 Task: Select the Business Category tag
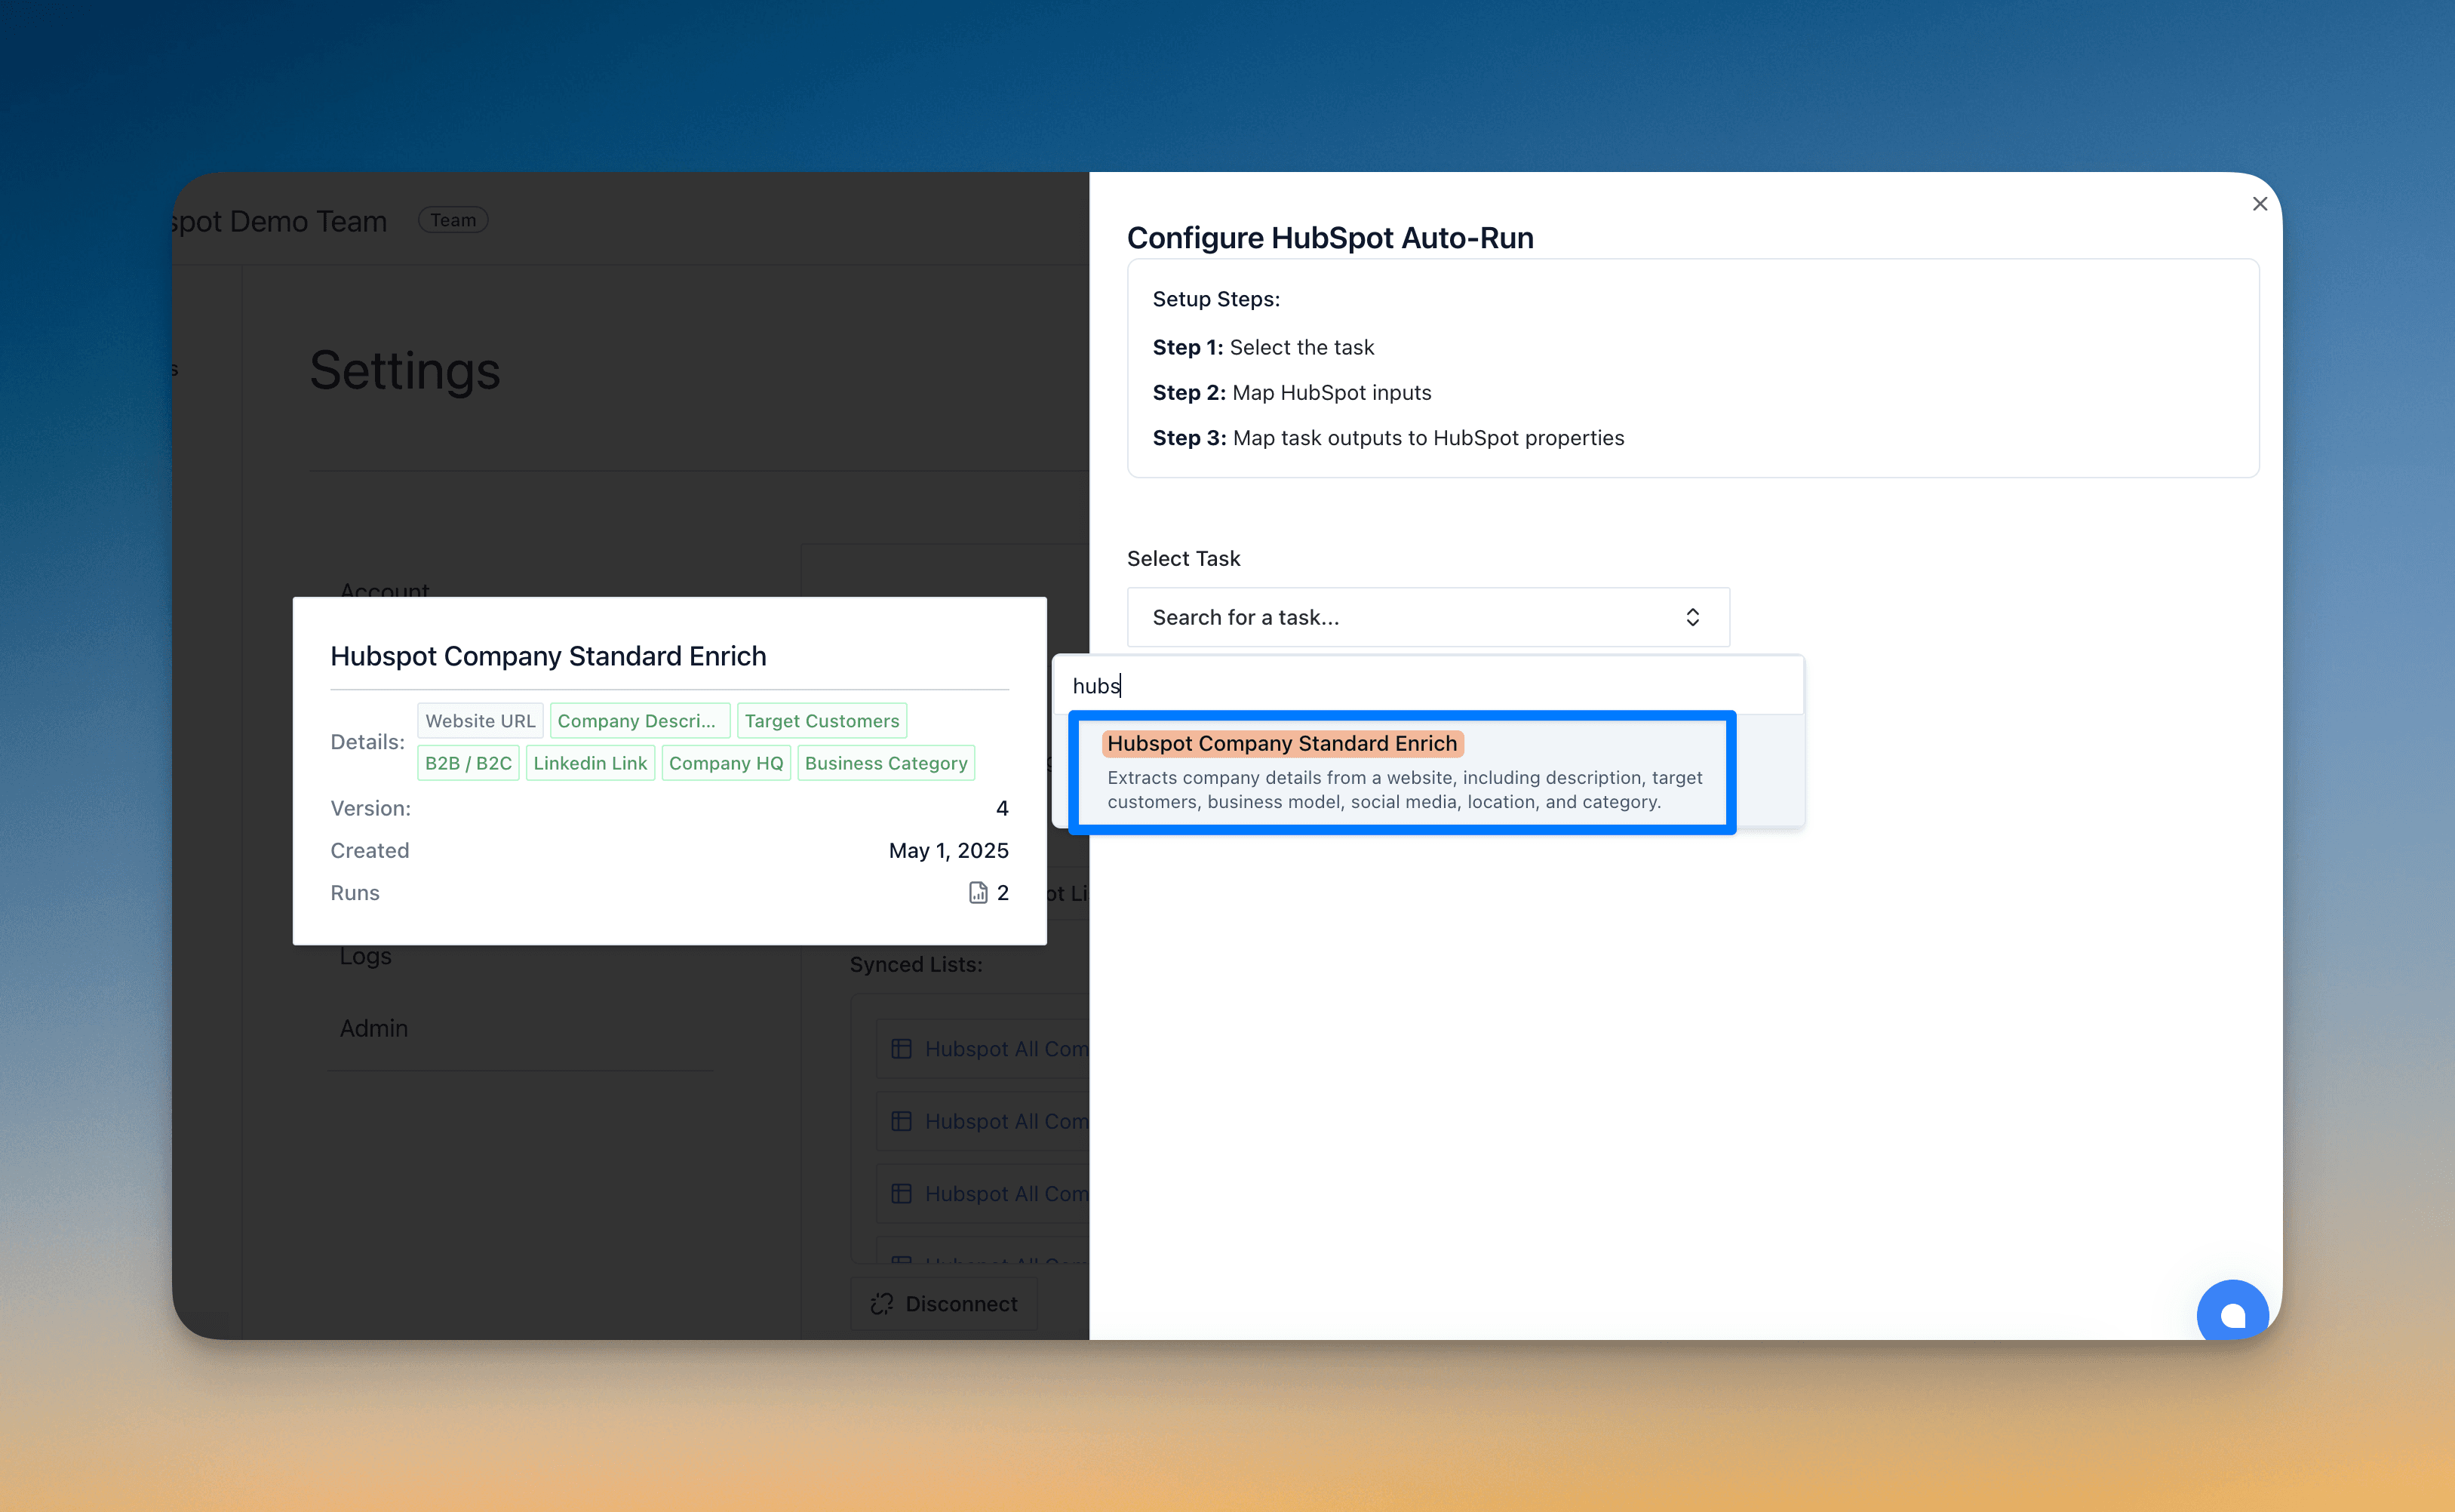click(x=886, y=762)
